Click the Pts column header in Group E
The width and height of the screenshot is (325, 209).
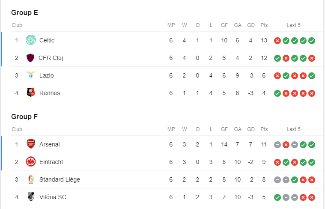tap(264, 25)
